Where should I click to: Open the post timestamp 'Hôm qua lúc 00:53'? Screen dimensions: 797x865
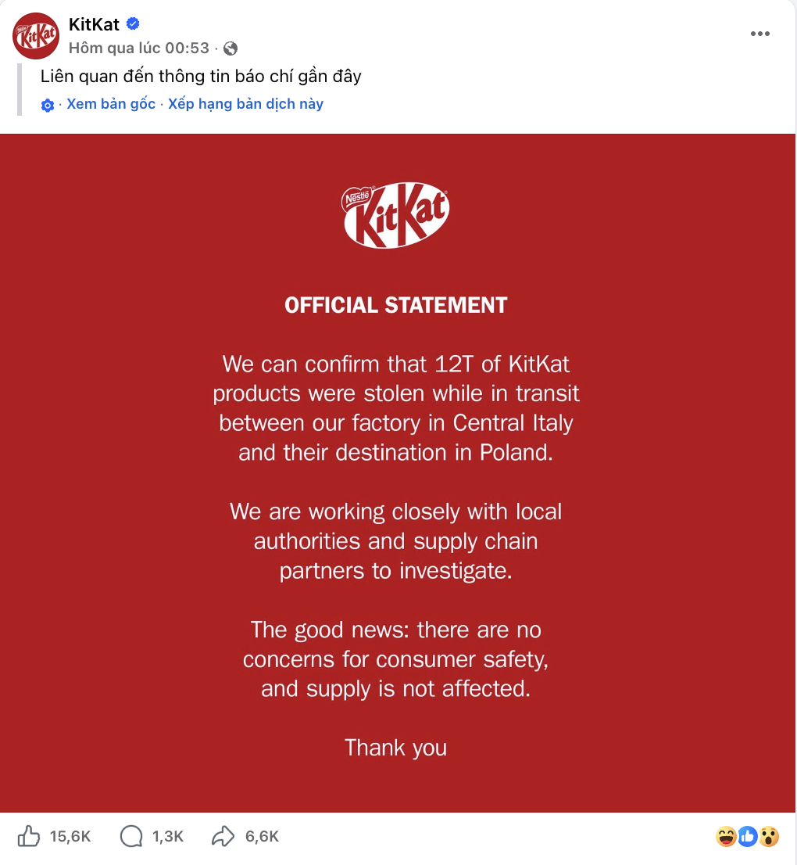tap(139, 48)
